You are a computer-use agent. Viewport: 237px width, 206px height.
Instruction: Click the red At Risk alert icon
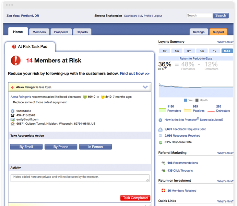[x=16, y=60]
